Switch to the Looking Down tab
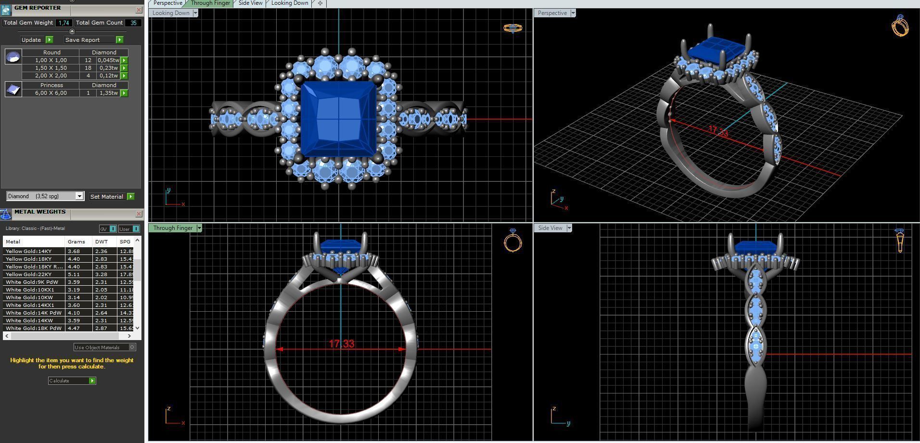This screenshot has width=920, height=443. point(290,3)
